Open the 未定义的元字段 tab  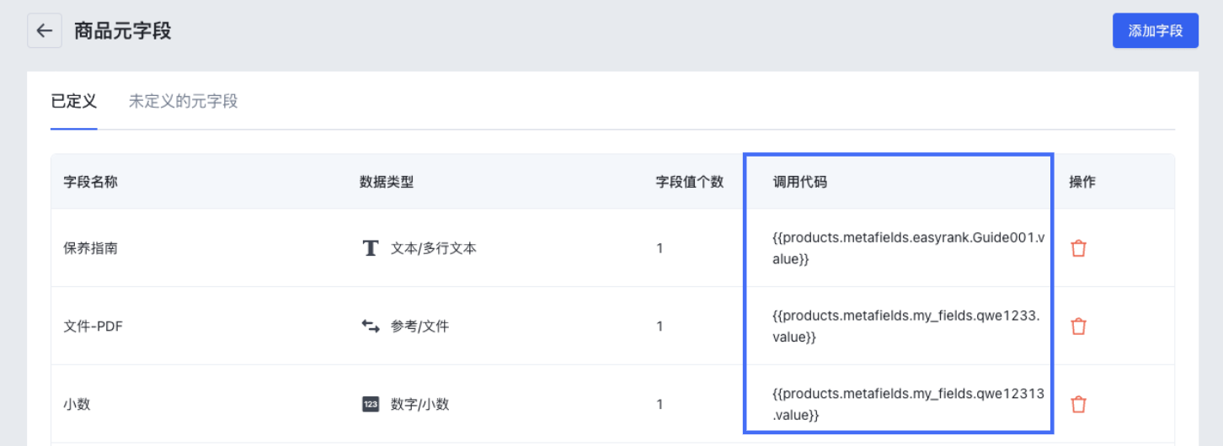click(183, 102)
